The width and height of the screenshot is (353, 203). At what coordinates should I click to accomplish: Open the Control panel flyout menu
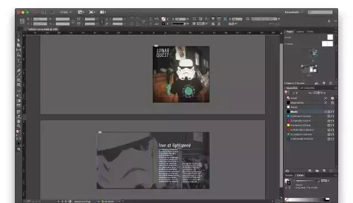335,21
